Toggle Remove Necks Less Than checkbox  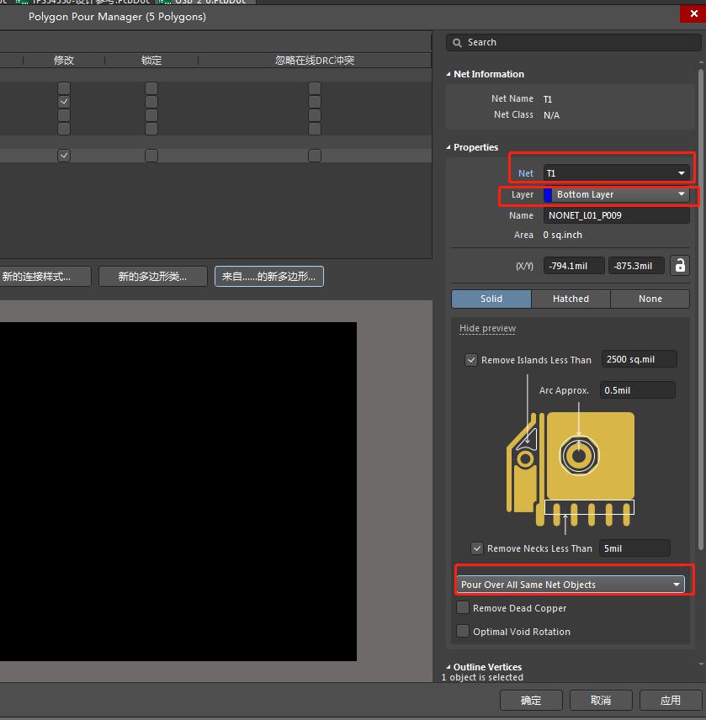pyautogui.click(x=477, y=548)
